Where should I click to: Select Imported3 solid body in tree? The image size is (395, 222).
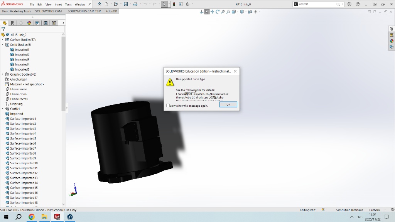coord(22,60)
